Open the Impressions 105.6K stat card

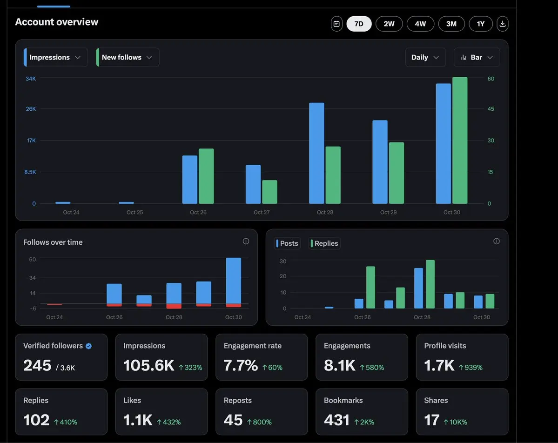[161, 357]
